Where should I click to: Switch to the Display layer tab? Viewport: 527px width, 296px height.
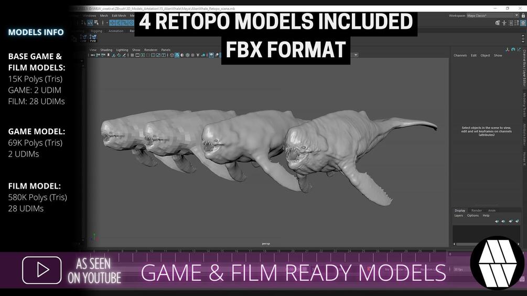460,211
